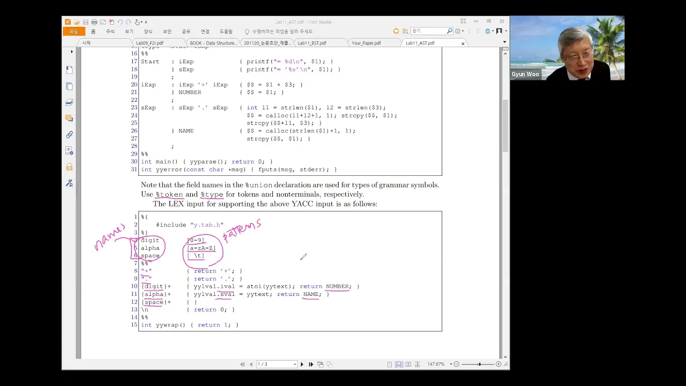Click the next view button
686x386 pixels.
[330, 365]
